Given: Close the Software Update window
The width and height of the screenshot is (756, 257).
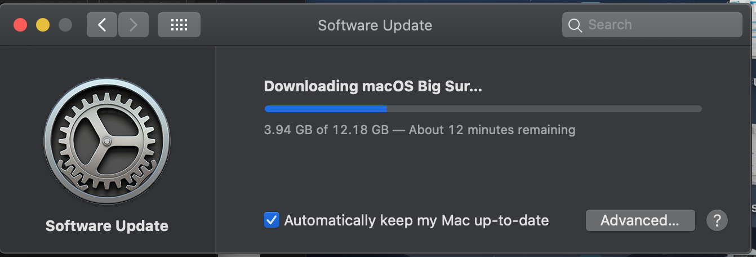Looking at the screenshot, I should tap(20, 25).
